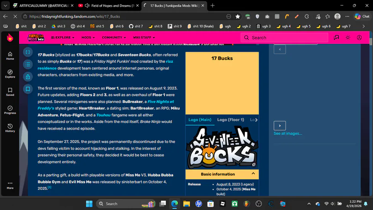This screenshot has height=210, width=373.
Task: Open the Touhou link
Action: click(103, 115)
